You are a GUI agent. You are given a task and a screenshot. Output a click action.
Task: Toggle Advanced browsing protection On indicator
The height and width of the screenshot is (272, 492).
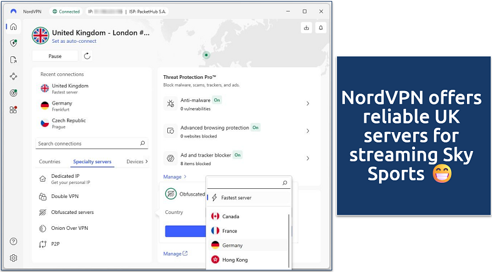[x=256, y=128]
